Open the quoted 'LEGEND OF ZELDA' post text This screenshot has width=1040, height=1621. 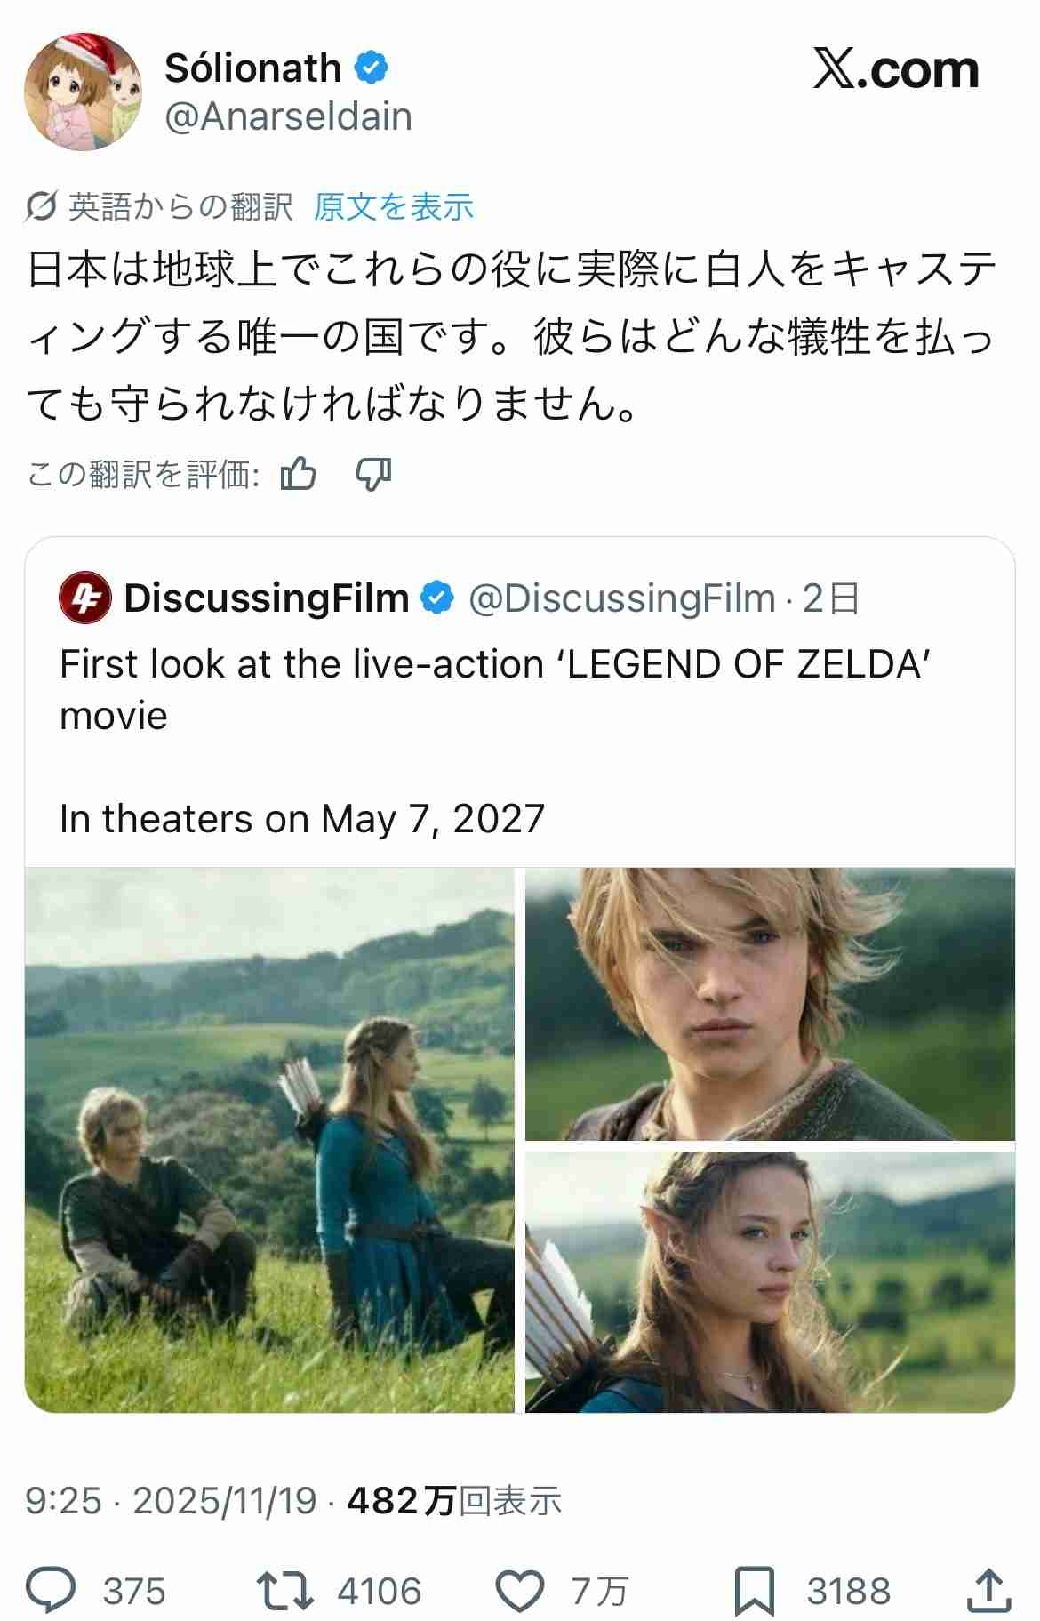(494, 689)
